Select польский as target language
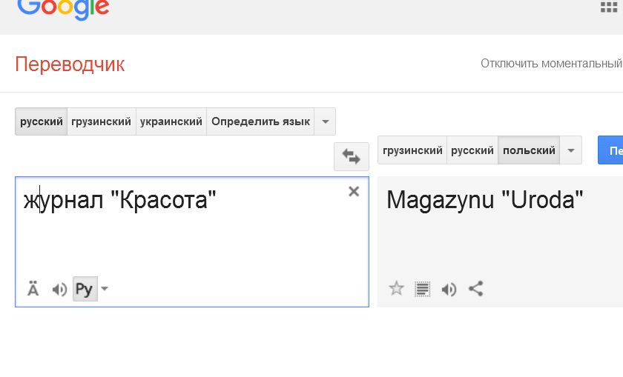The width and height of the screenshot is (623, 377). [x=529, y=150]
